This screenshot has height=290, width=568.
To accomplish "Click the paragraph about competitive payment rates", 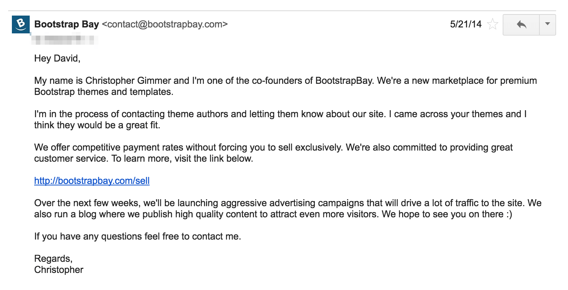I will tap(273, 153).
